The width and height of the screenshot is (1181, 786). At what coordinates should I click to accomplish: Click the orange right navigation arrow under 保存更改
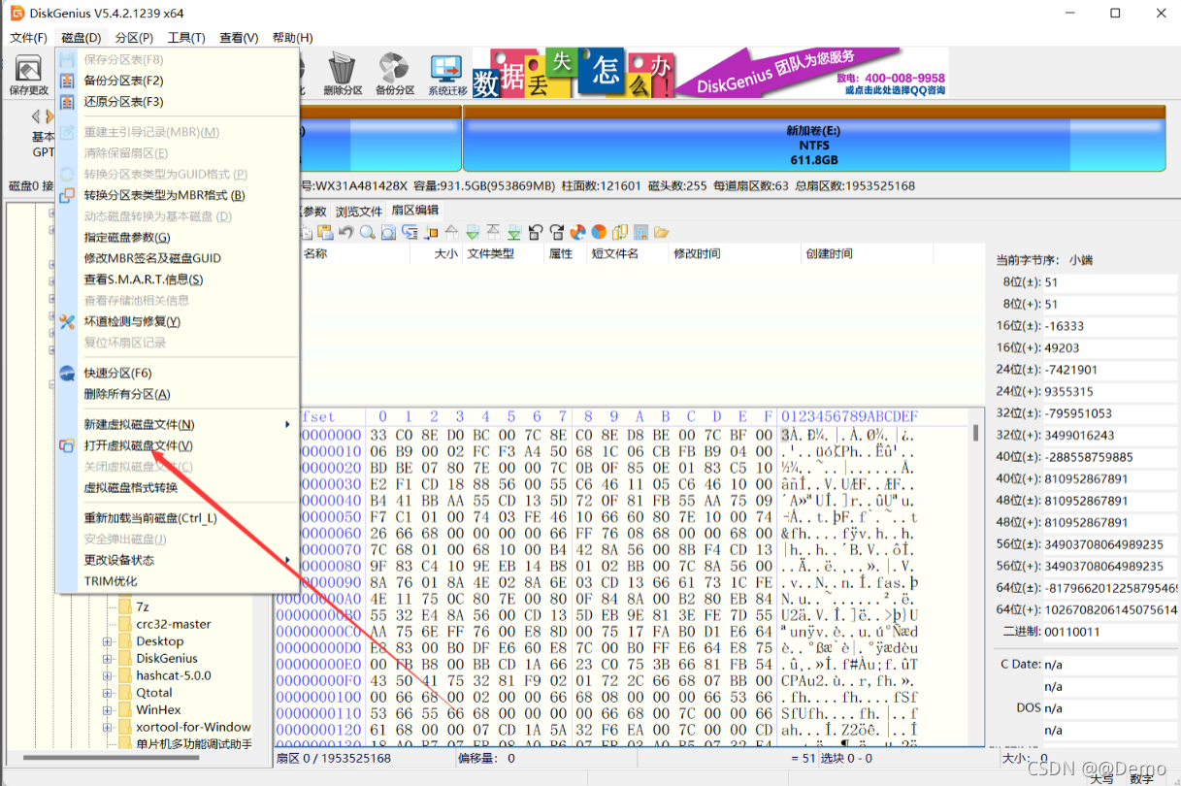click(x=49, y=115)
